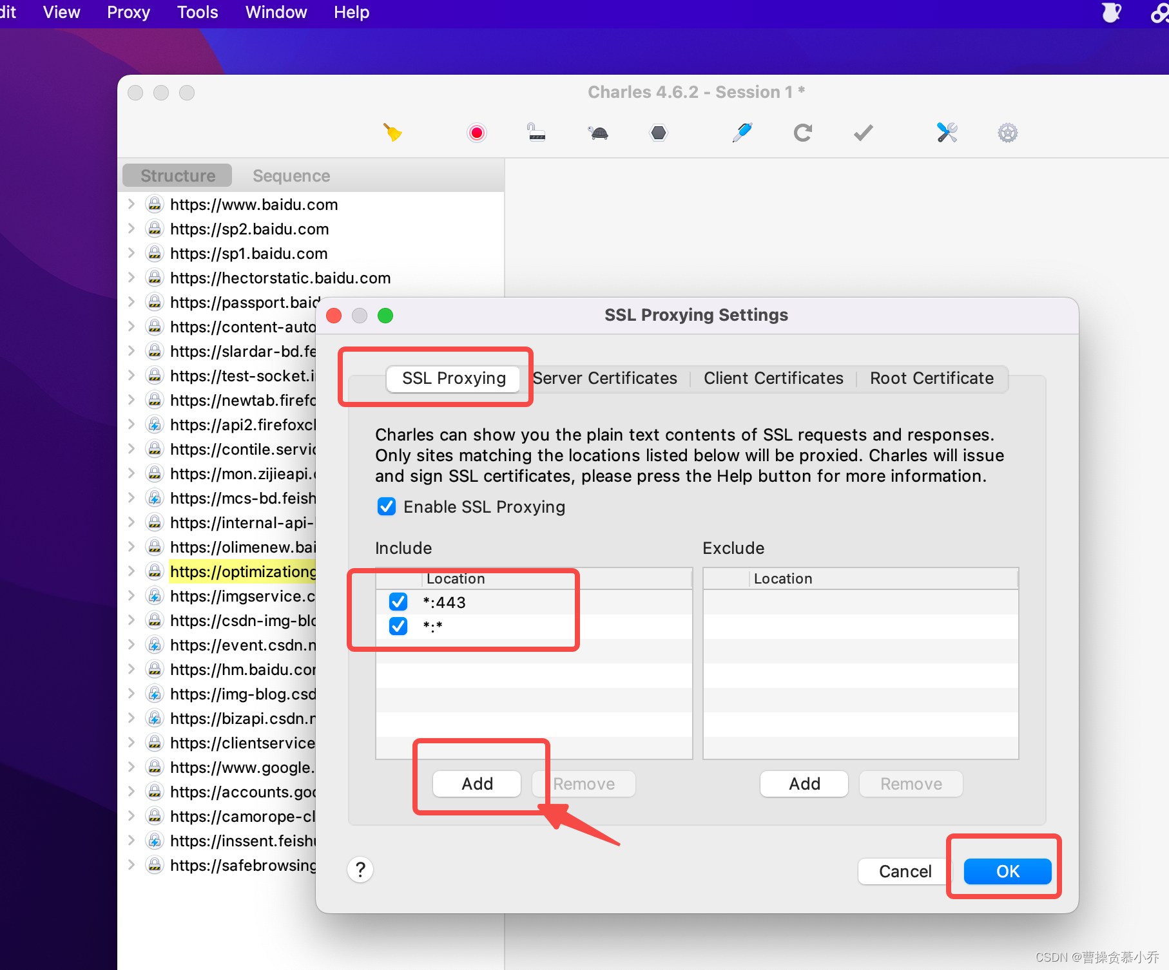This screenshot has height=970, width=1169.
Task: Click Add under the Exclude list
Action: tap(804, 783)
